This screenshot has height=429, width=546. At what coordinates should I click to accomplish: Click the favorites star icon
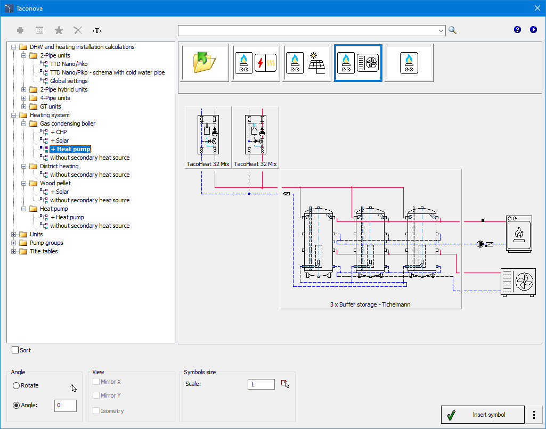click(x=59, y=30)
